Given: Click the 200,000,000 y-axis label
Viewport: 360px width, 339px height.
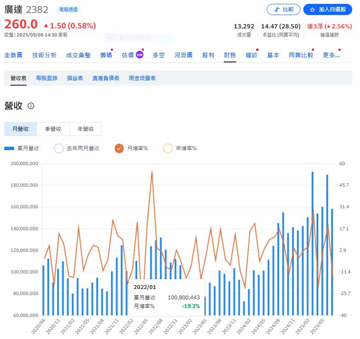Looking at the screenshot, I should point(24,163).
